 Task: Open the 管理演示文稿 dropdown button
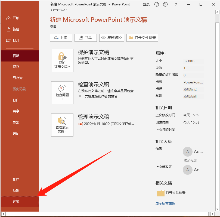(x=62, y=125)
